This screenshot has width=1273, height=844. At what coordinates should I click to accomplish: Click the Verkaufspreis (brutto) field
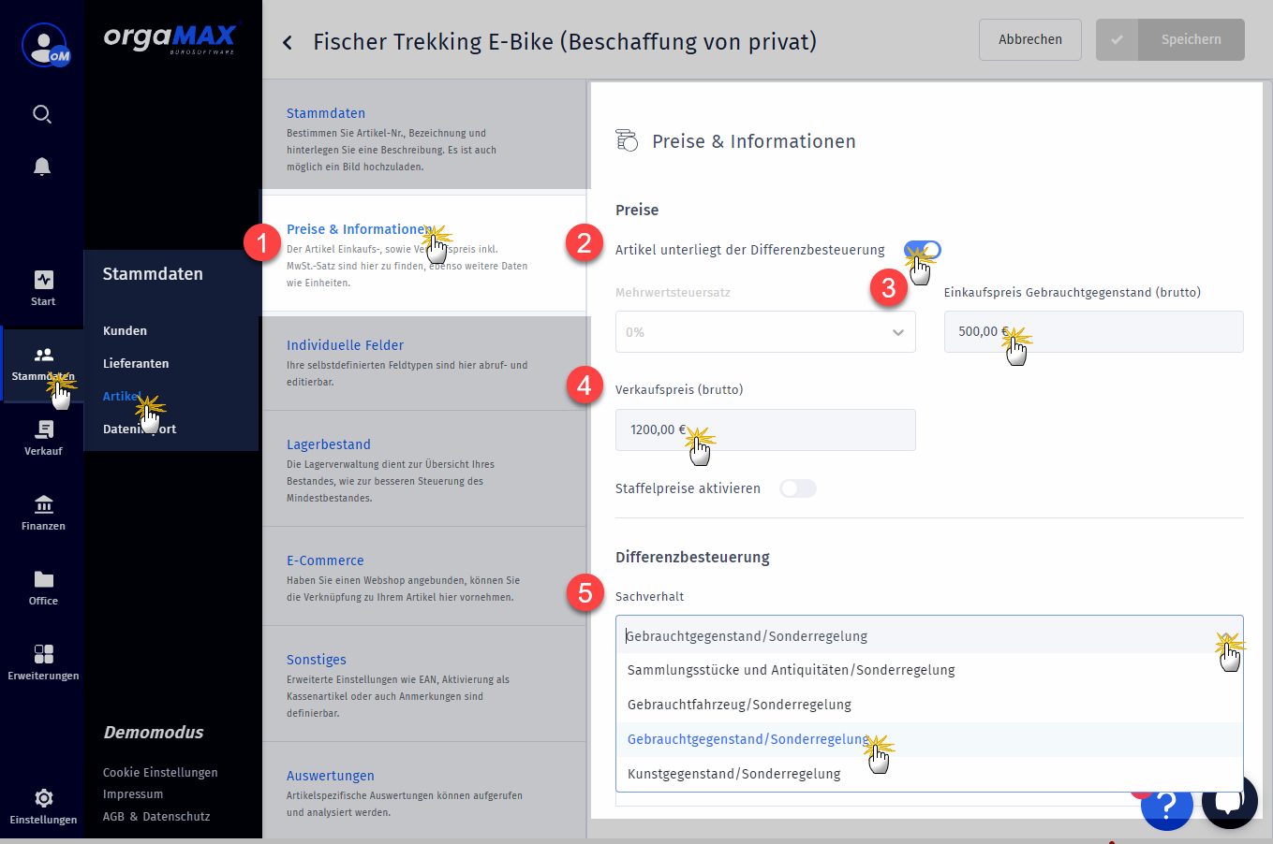[x=765, y=429]
